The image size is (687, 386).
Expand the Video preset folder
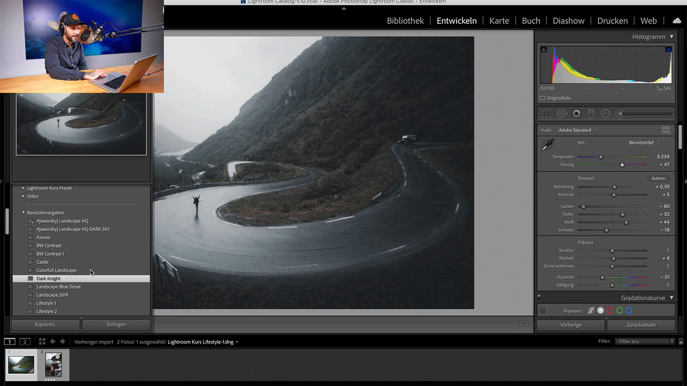tap(23, 196)
